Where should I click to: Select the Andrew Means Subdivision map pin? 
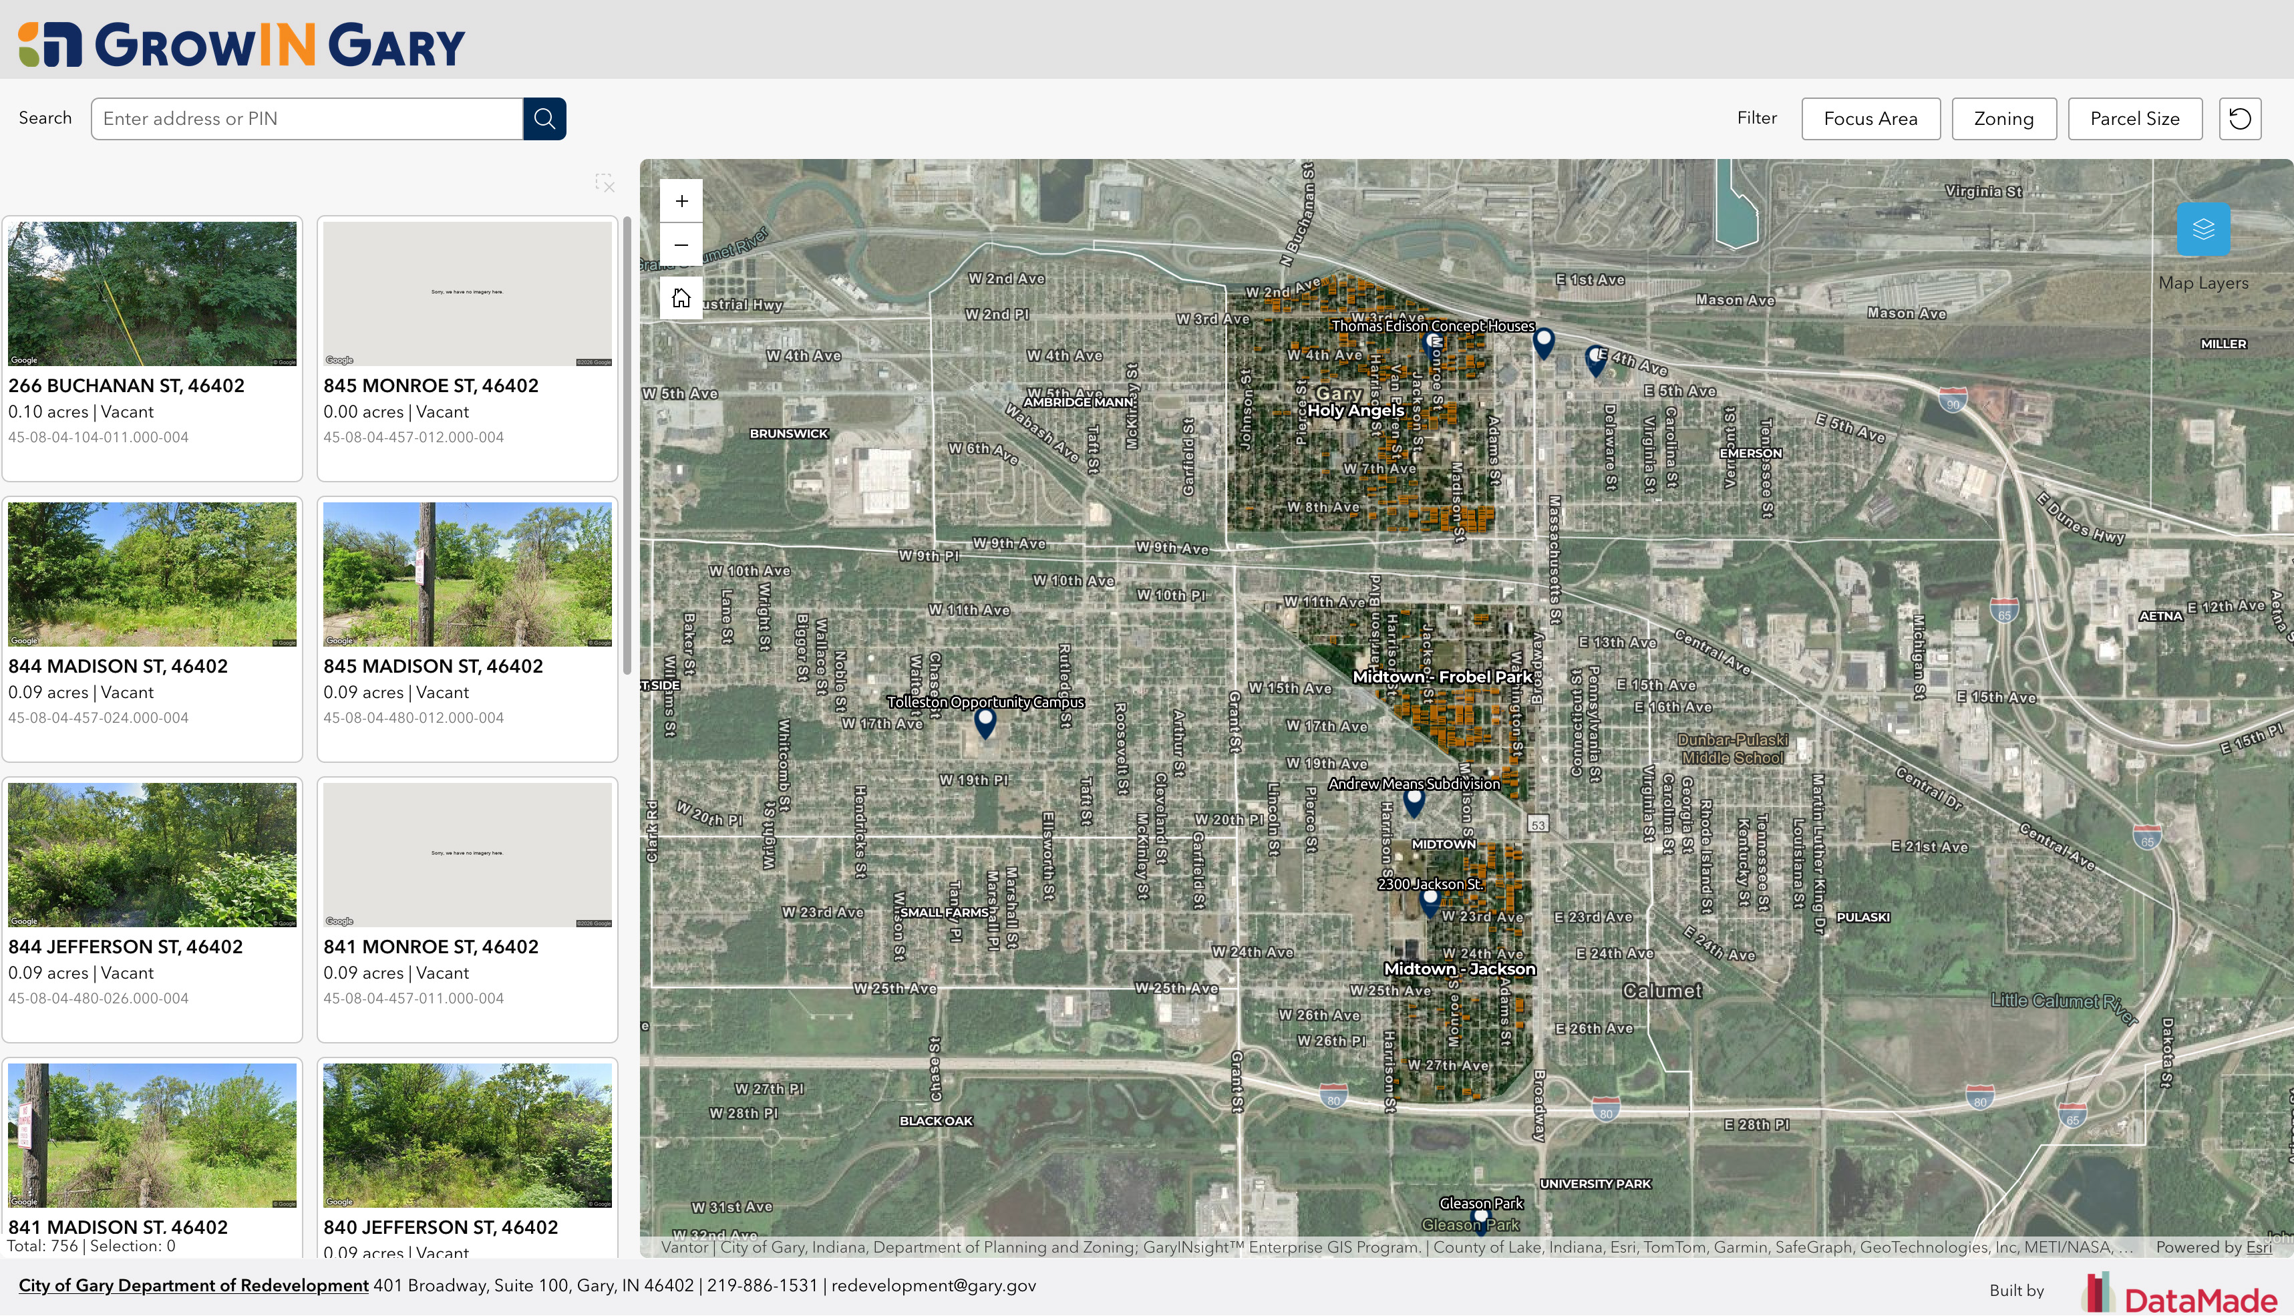(x=1414, y=802)
